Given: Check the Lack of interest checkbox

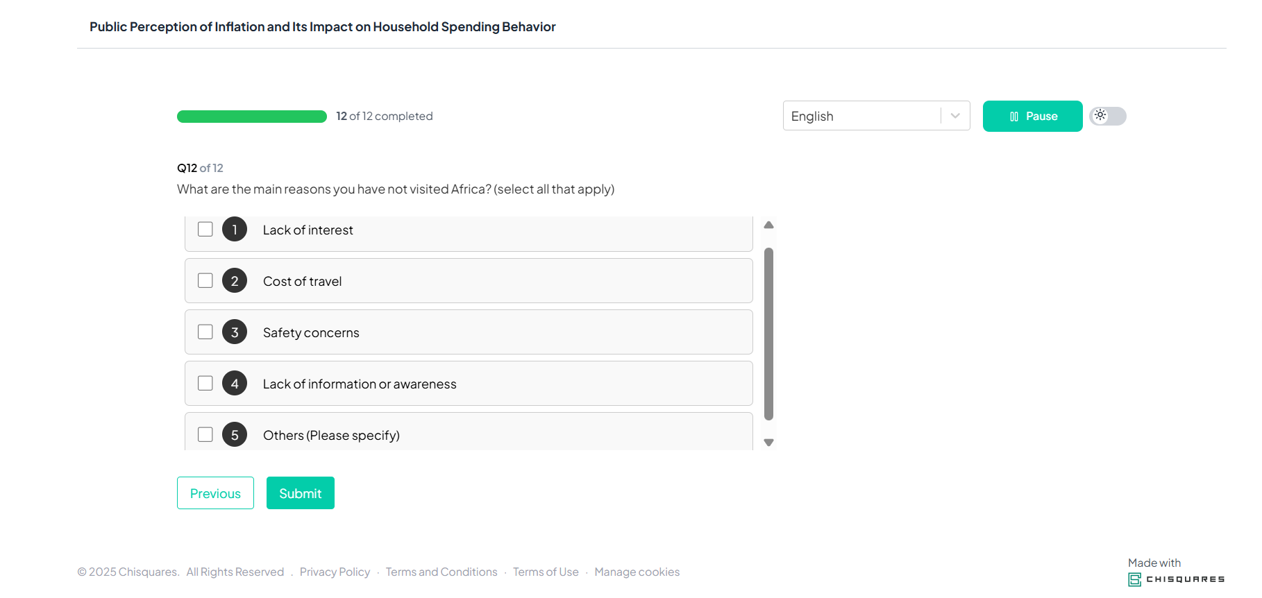Looking at the screenshot, I should tap(205, 230).
